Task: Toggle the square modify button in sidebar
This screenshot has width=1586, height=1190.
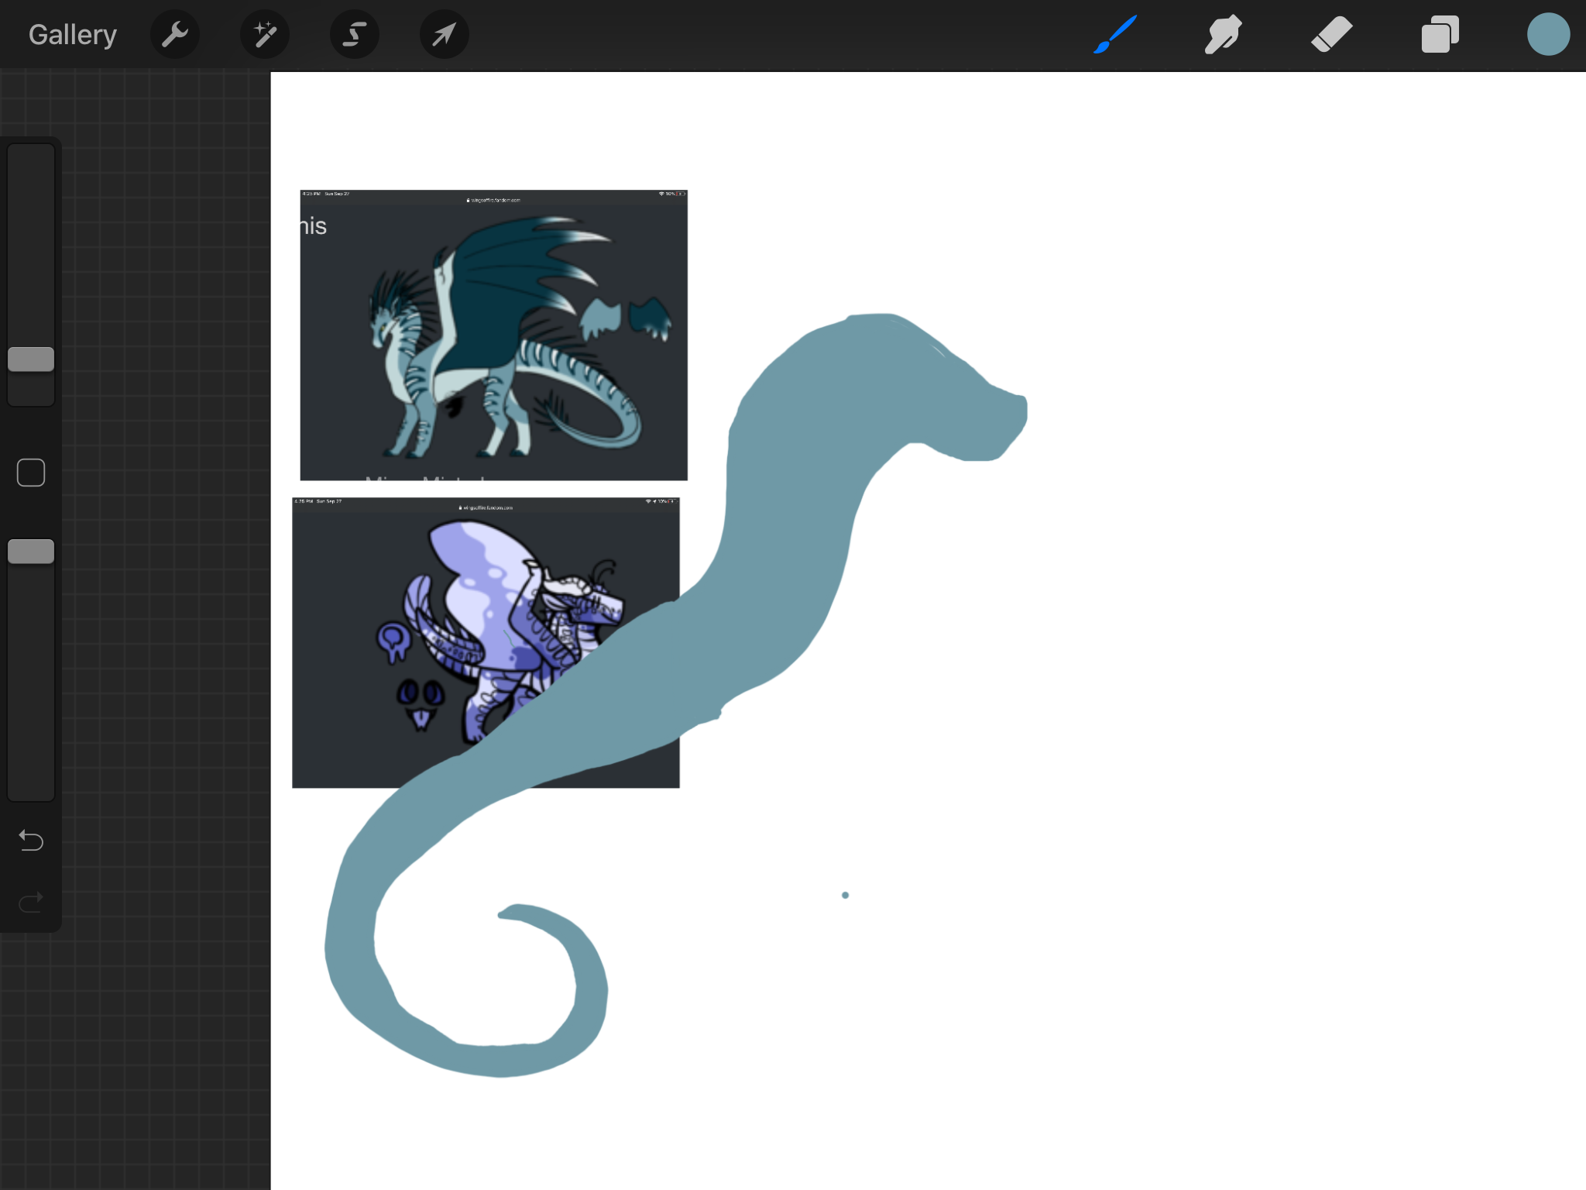Action: (x=31, y=473)
